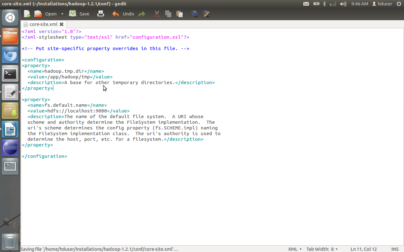This screenshot has width=404, height=252.
Task: Open the Bluetooth indicator menu
Action: point(324,4)
